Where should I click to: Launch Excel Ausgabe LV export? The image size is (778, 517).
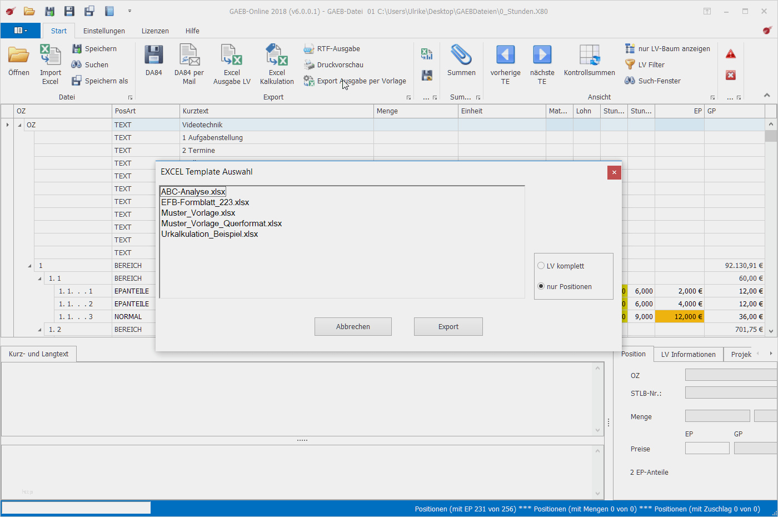[232, 56]
